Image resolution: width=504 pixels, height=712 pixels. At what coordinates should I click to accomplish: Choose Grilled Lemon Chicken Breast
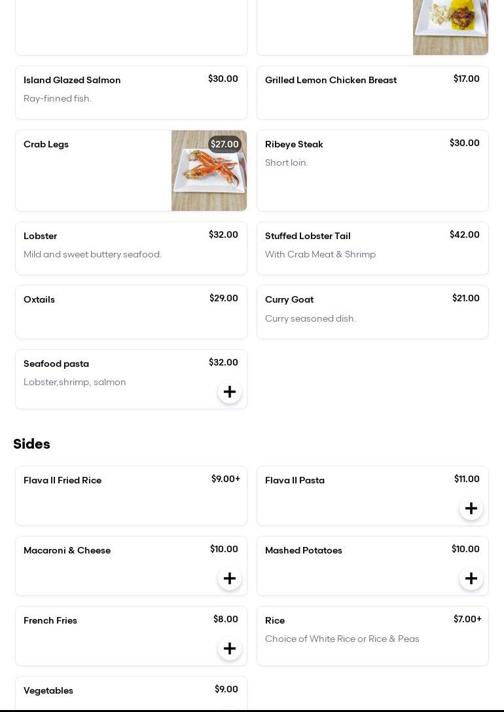coord(372,92)
